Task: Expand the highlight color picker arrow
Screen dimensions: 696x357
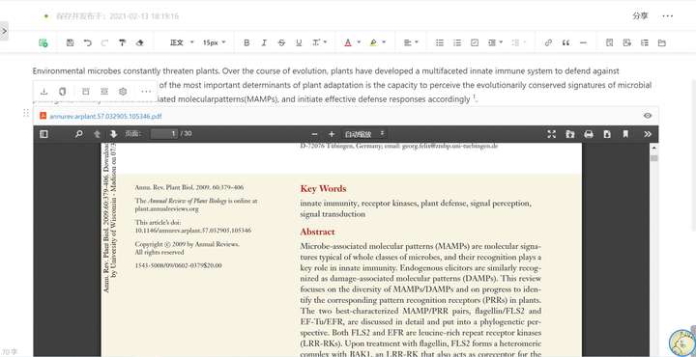Action: point(384,43)
